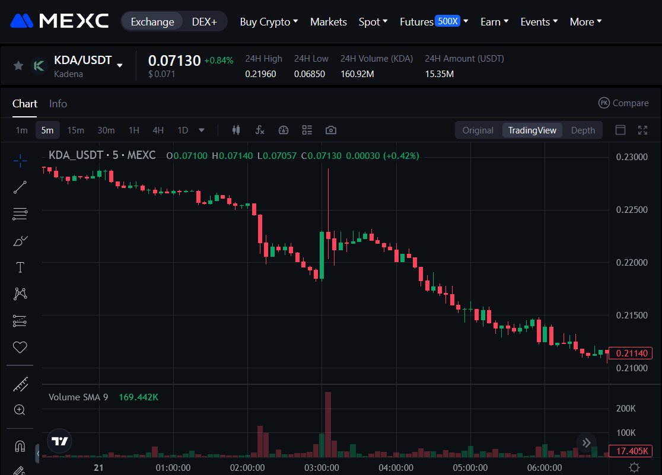
Task: Click the Kadena coin icon
Action: click(x=39, y=66)
